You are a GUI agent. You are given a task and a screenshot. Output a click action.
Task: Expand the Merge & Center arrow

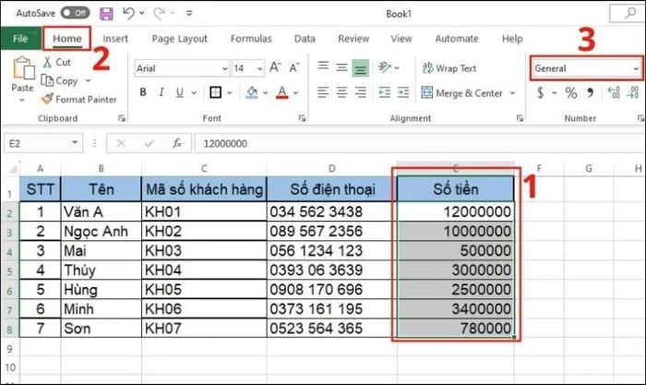click(512, 93)
